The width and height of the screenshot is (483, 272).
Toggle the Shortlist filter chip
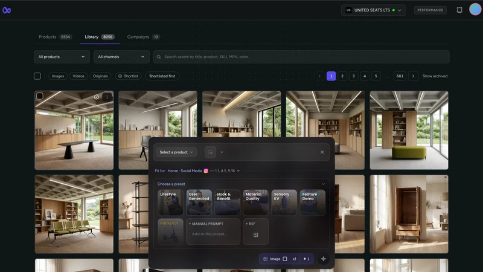pyautogui.click(x=128, y=76)
